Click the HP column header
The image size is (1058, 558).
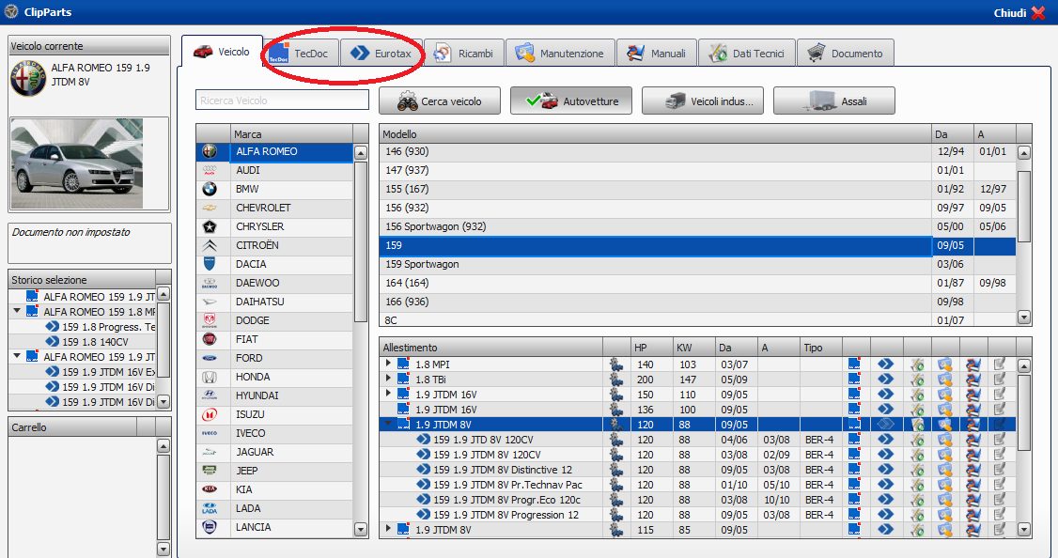tap(650, 348)
